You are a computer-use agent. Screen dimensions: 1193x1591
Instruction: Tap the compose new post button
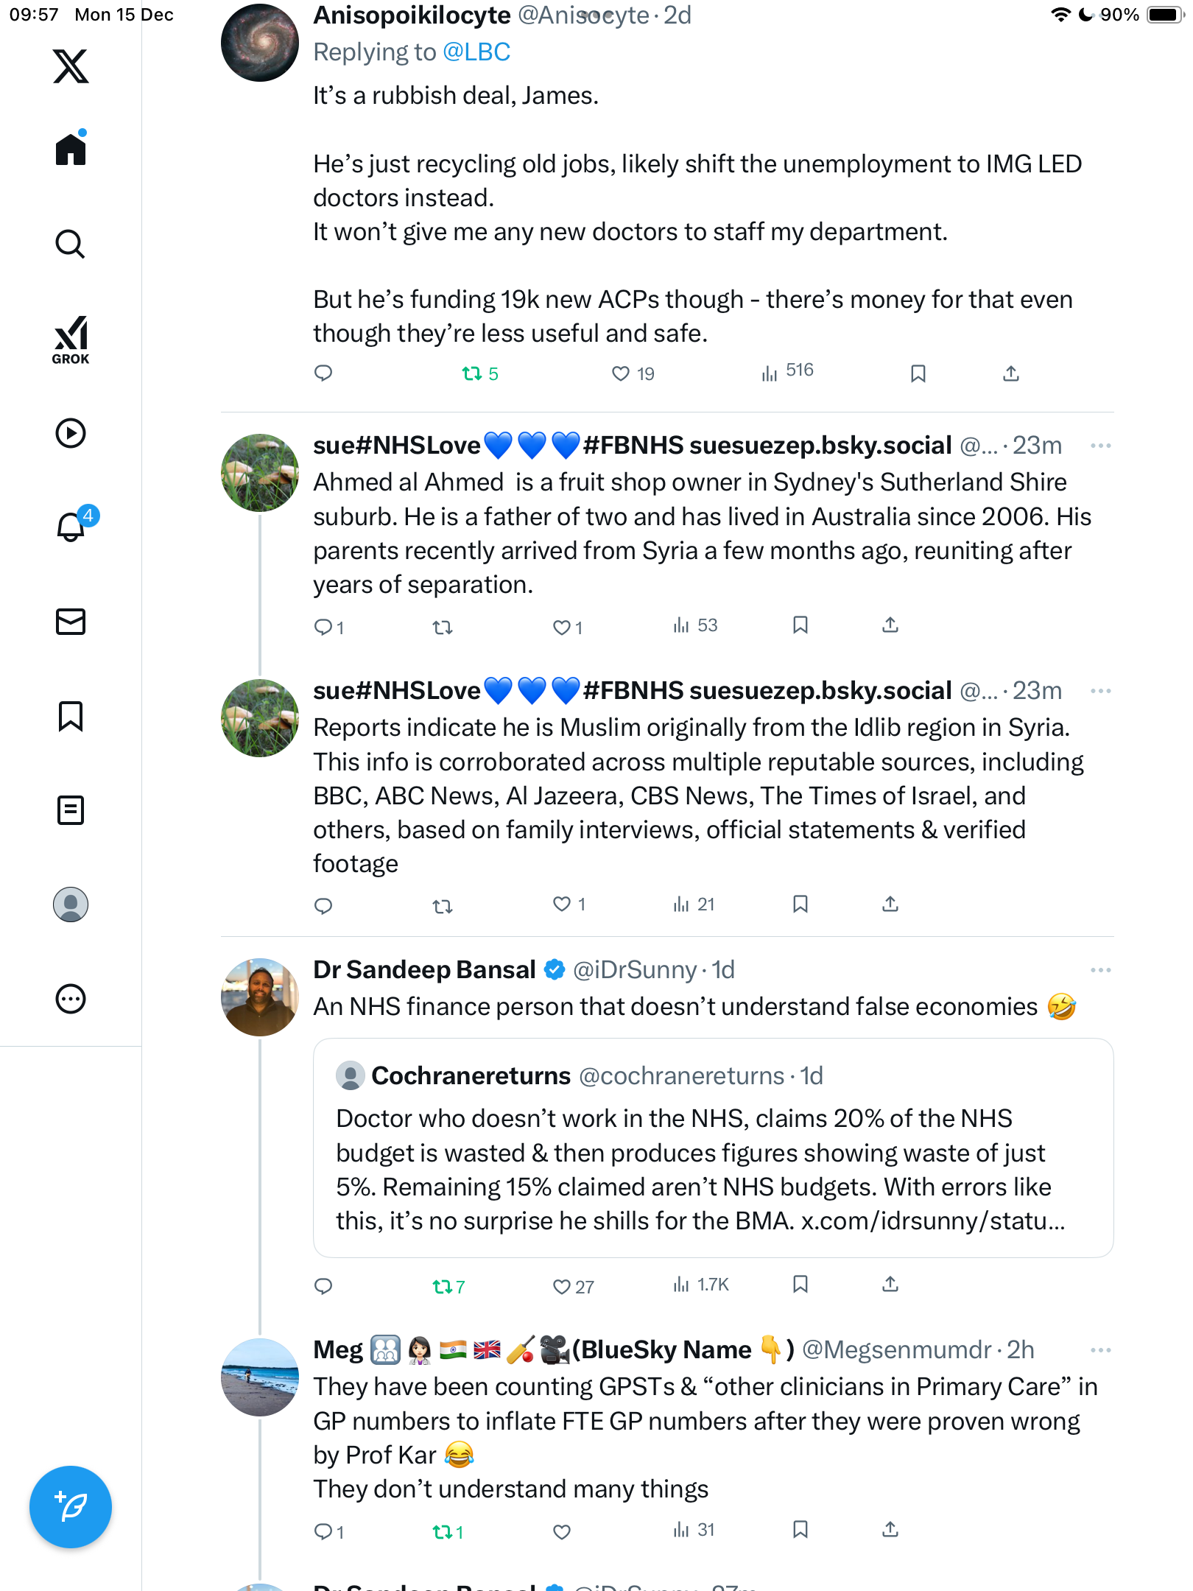(x=71, y=1506)
